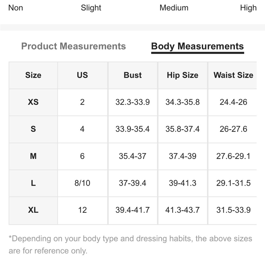This screenshot has height=265, width=265.
Task: Select the Non stretch label
Action: 16,8
